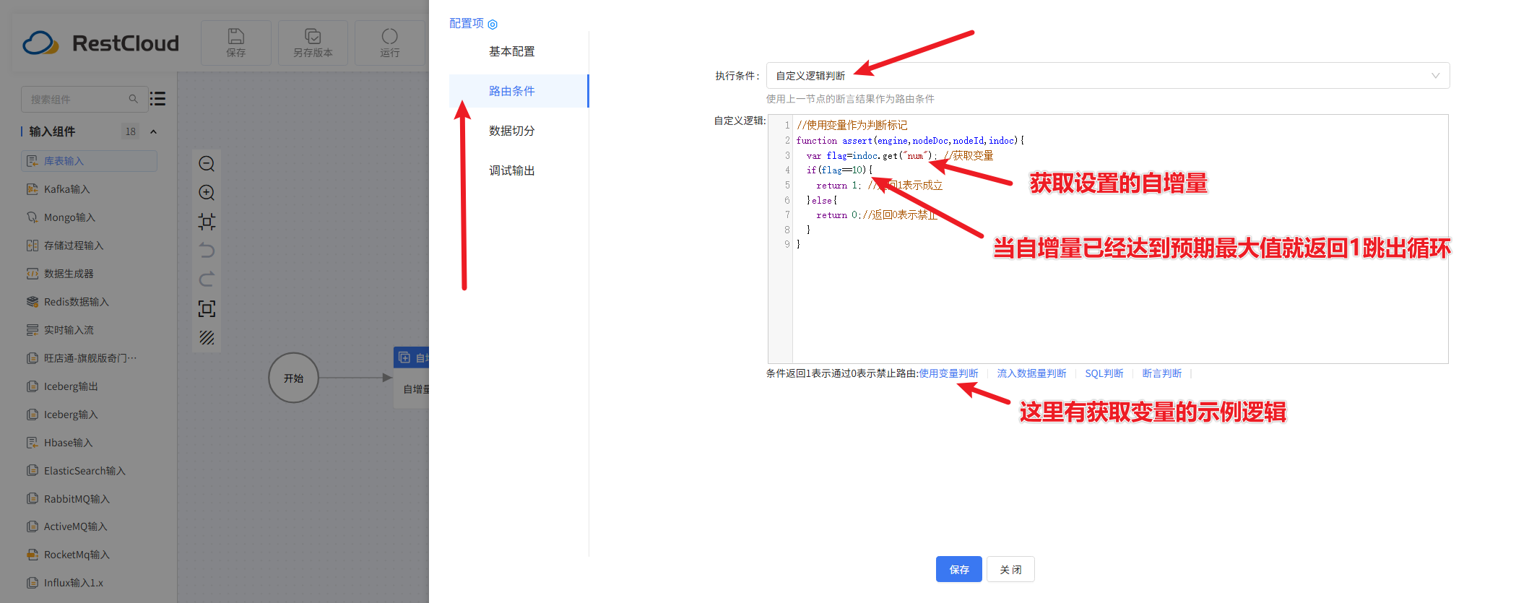Click the zoom out canvas icon
Image resolution: width=1529 pixels, height=603 pixels.
pos(207,164)
